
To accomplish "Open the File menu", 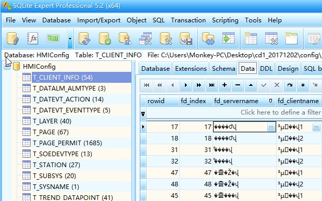I will pos(10,20).
